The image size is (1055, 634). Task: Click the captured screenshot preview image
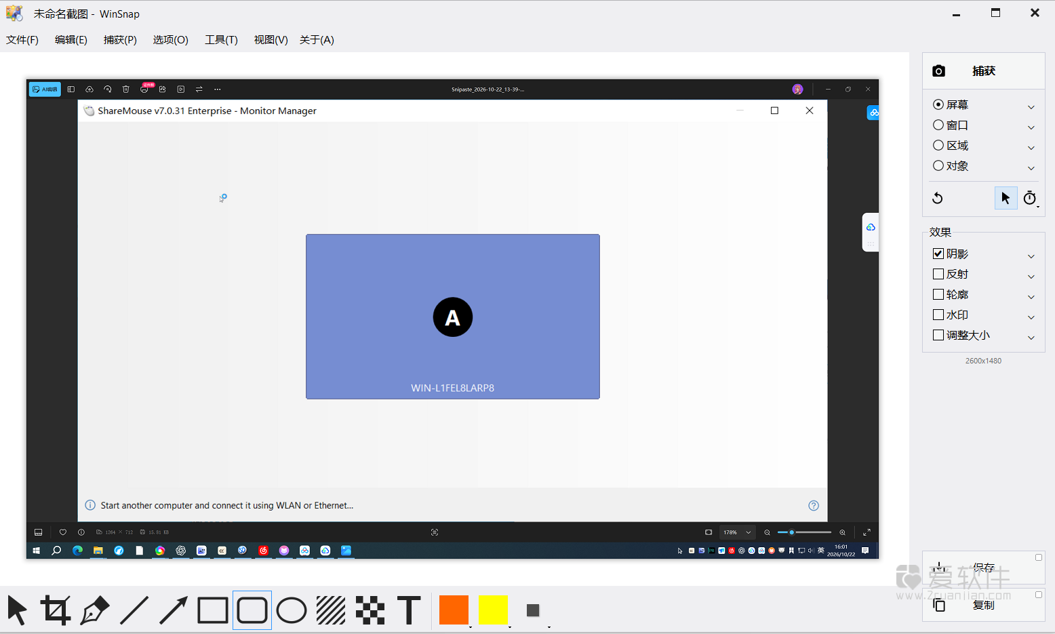tap(453, 319)
